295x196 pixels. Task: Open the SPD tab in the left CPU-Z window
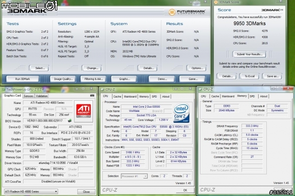pyautogui.click(x=154, y=97)
